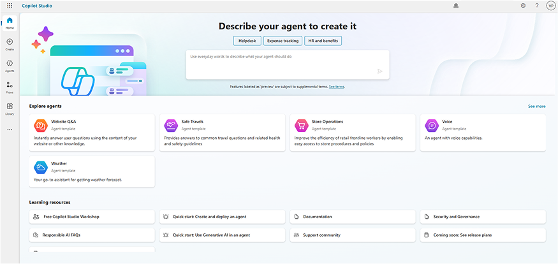Click the Safe Travels airplane icon

point(171,125)
